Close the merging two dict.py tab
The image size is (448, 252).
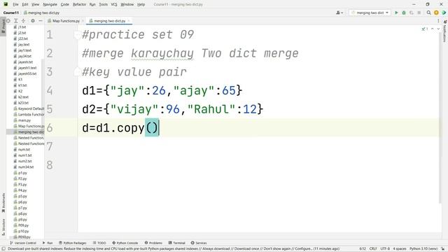(x=129, y=21)
